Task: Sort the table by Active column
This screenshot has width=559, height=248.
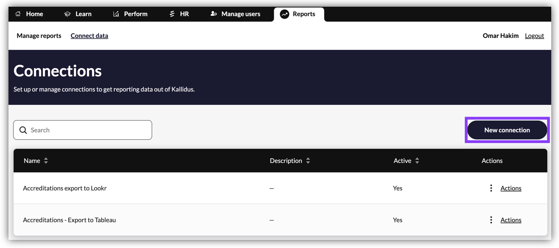Action: 417,161
